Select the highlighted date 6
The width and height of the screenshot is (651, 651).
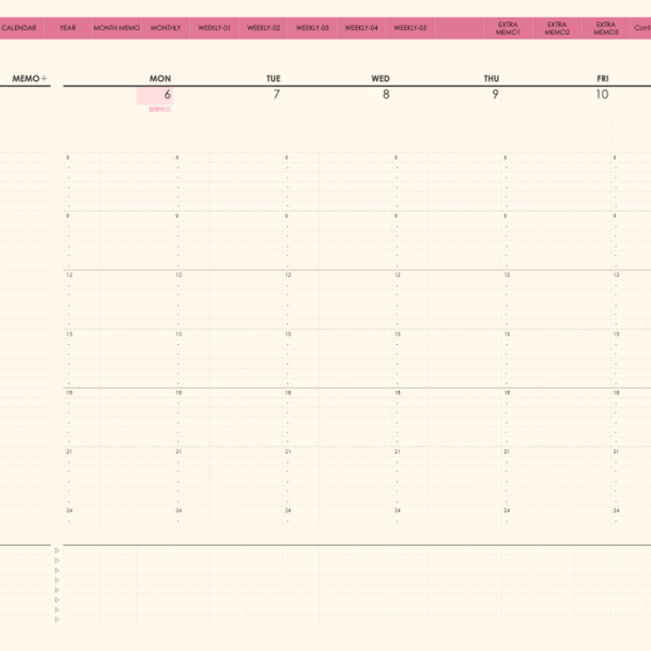[155, 96]
